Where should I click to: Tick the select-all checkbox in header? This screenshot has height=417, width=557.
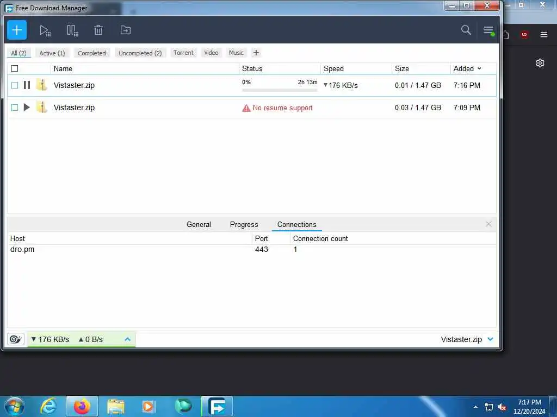tap(15, 68)
